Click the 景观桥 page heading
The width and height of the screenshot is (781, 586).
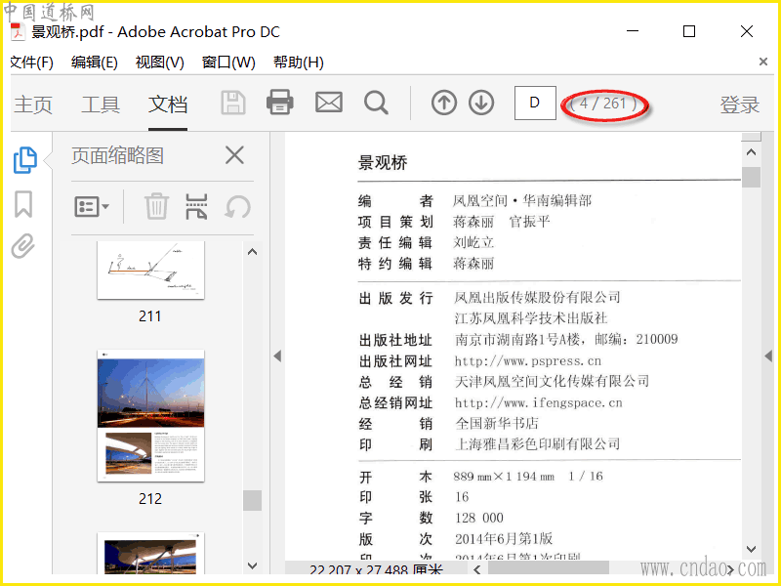[383, 162]
